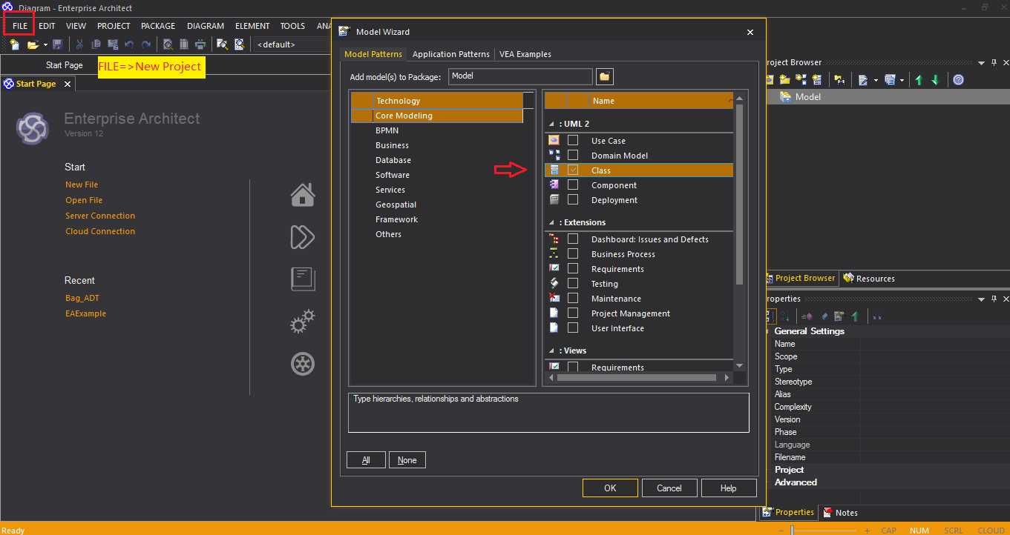Click the New File link
This screenshot has height=535, width=1010.
point(82,185)
